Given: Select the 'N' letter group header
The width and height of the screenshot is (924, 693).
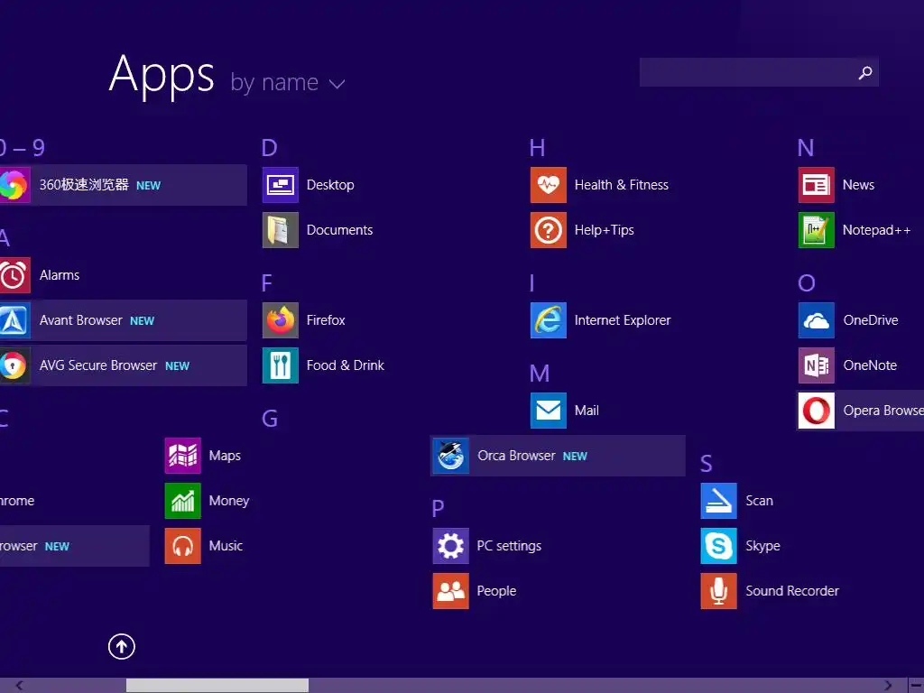Looking at the screenshot, I should 806,148.
